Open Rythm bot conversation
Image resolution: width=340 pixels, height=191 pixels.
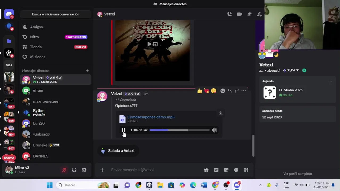pyautogui.click(x=56, y=112)
